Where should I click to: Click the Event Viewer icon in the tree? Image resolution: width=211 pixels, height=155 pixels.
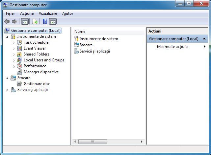click(19, 48)
